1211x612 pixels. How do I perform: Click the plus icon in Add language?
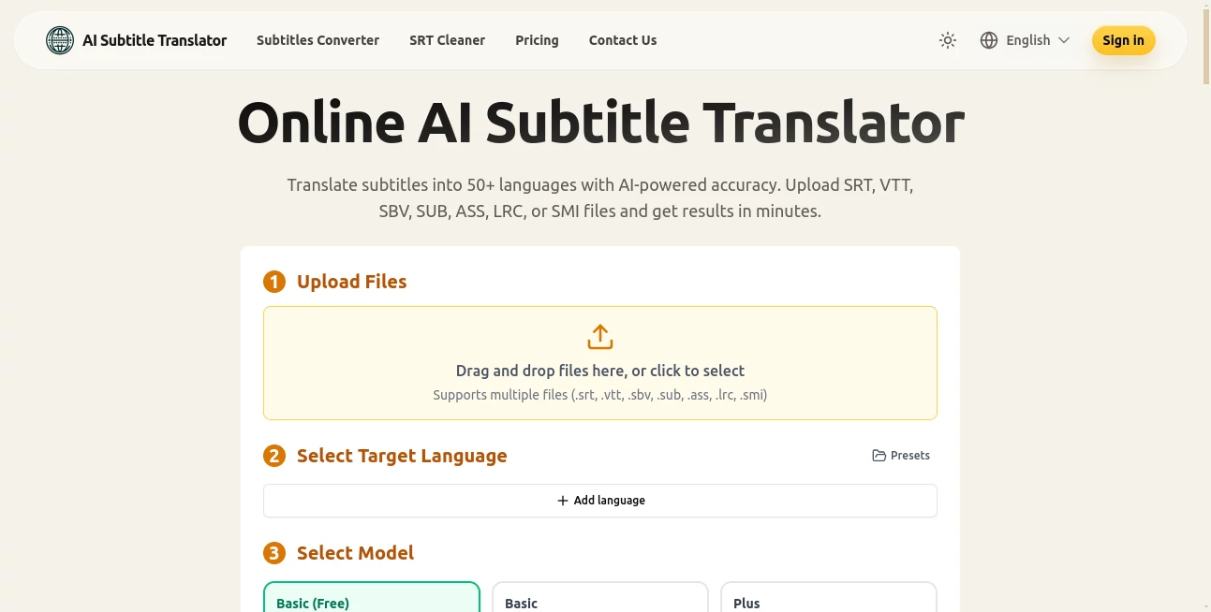563,501
